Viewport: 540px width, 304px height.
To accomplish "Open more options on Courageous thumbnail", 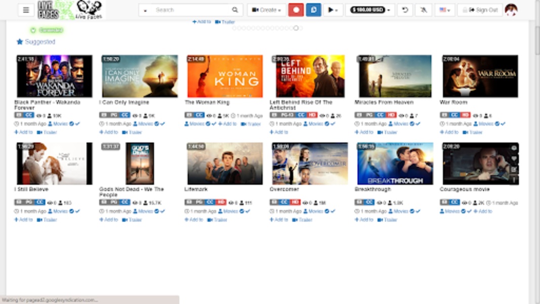I will [x=514, y=179].
